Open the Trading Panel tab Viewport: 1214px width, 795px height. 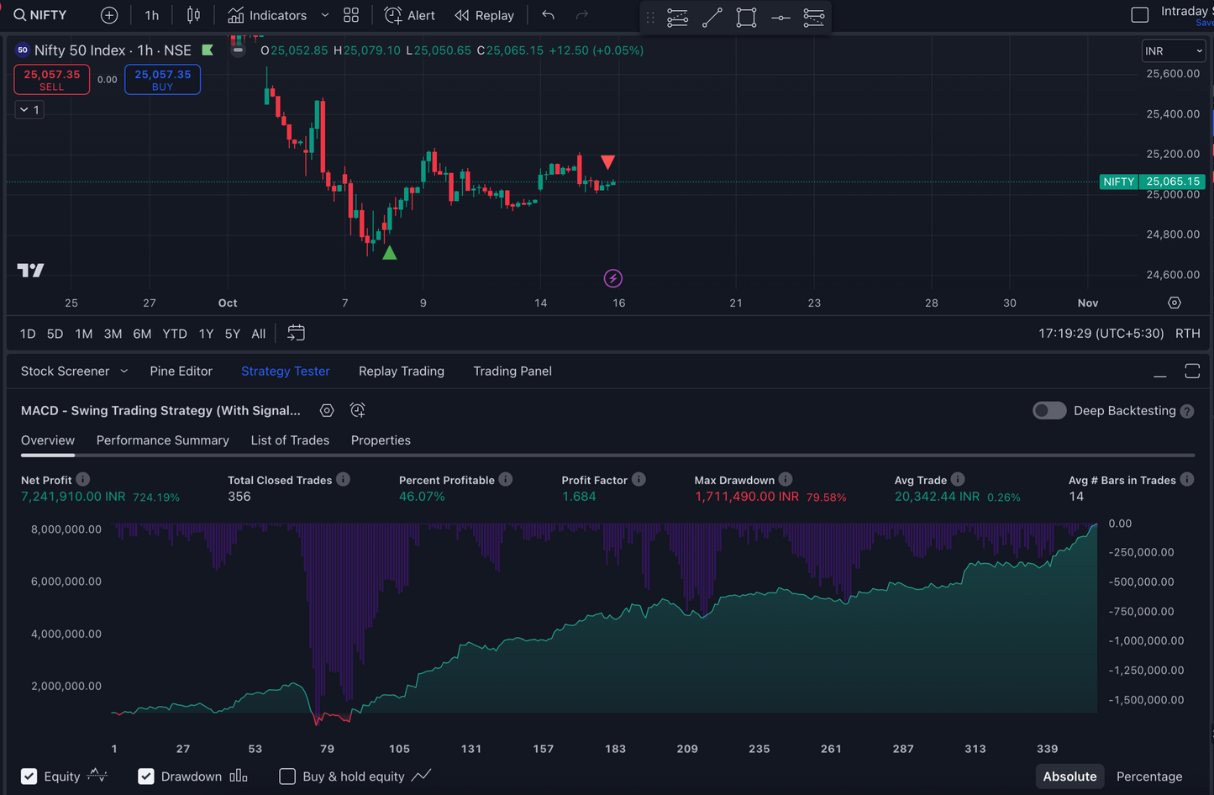click(512, 371)
